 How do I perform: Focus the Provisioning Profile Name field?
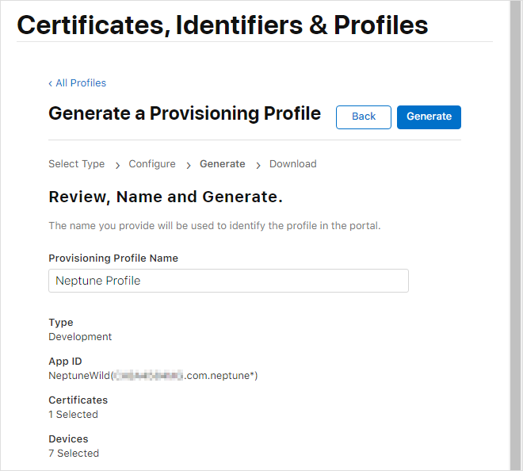pyautogui.click(x=228, y=281)
